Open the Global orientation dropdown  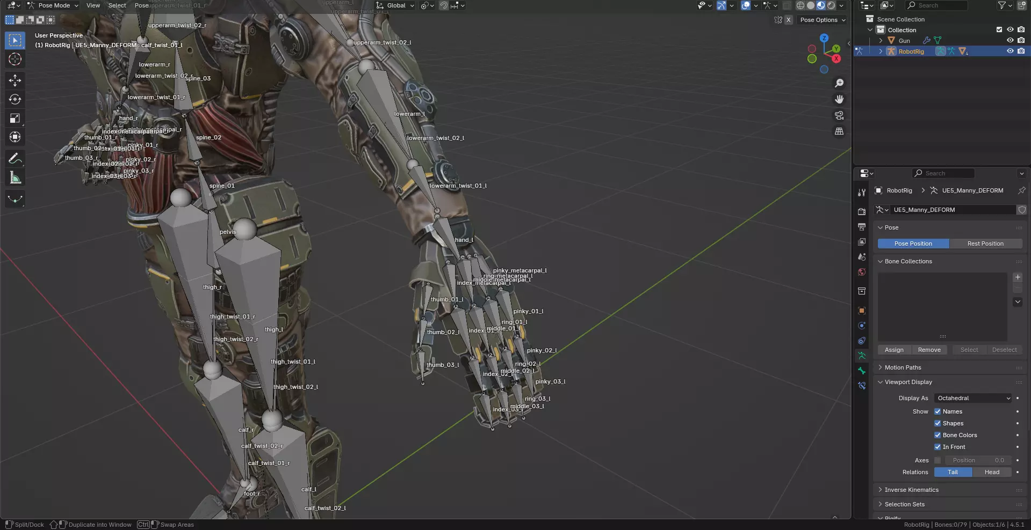[x=395, y=5]
